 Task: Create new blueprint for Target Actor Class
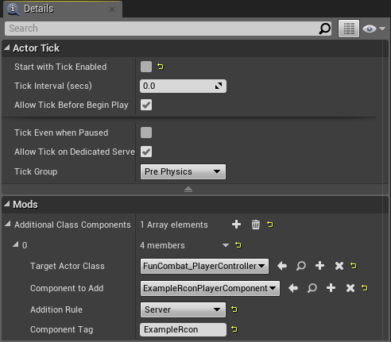(319, 266)
